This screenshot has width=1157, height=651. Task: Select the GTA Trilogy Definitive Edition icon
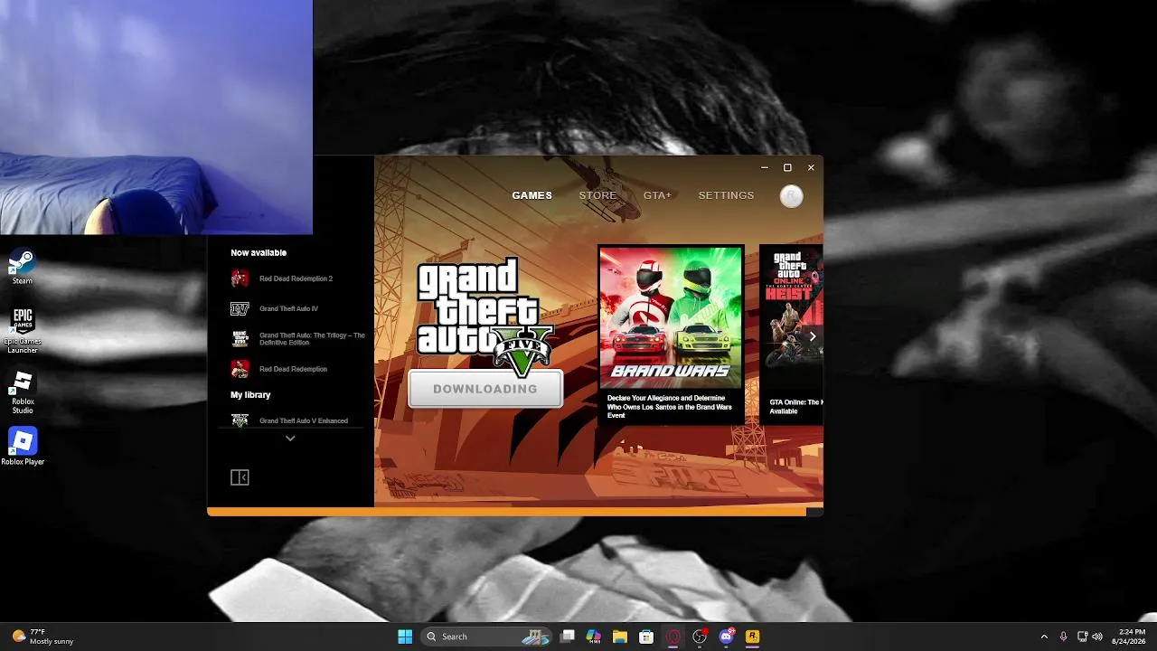(240, 339)
